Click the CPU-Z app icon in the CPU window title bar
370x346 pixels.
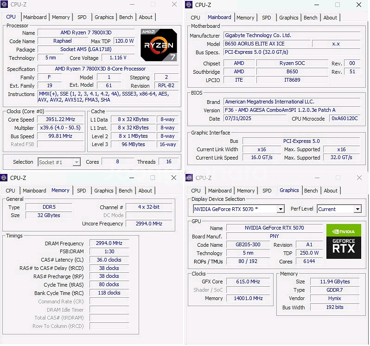pyautogui.click(x=4, y=4)
